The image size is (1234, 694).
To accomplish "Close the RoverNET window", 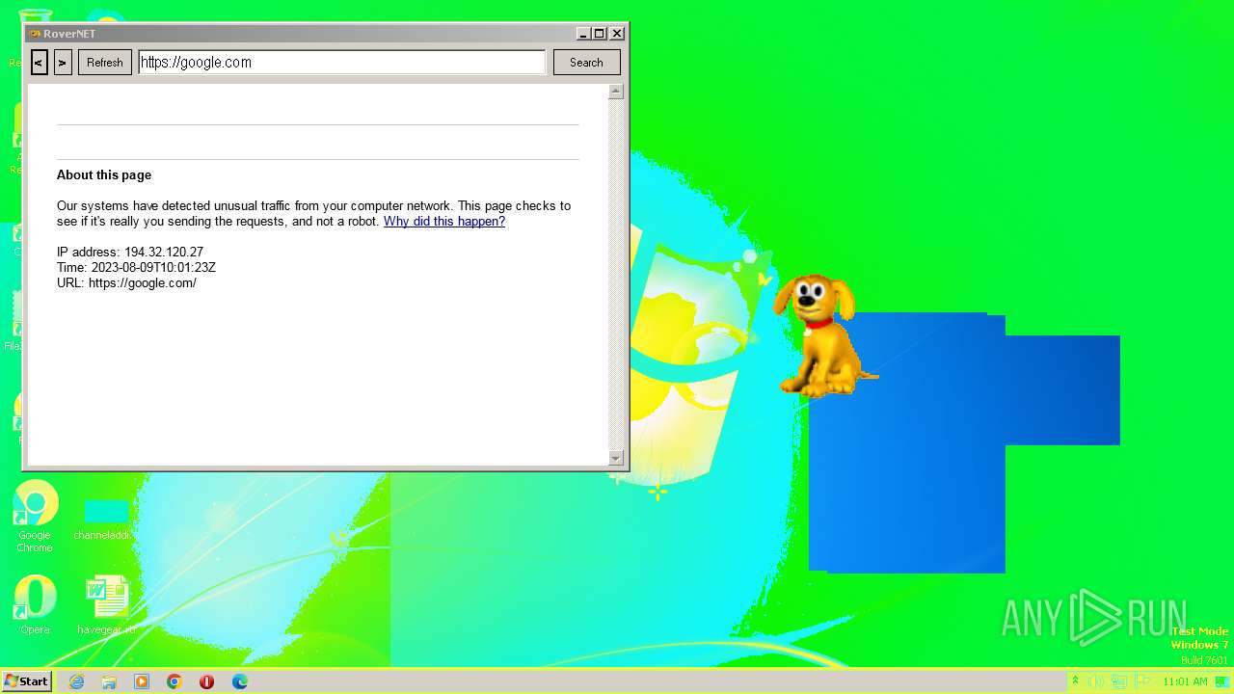I will pyautogui.click(x=617, y=34).
